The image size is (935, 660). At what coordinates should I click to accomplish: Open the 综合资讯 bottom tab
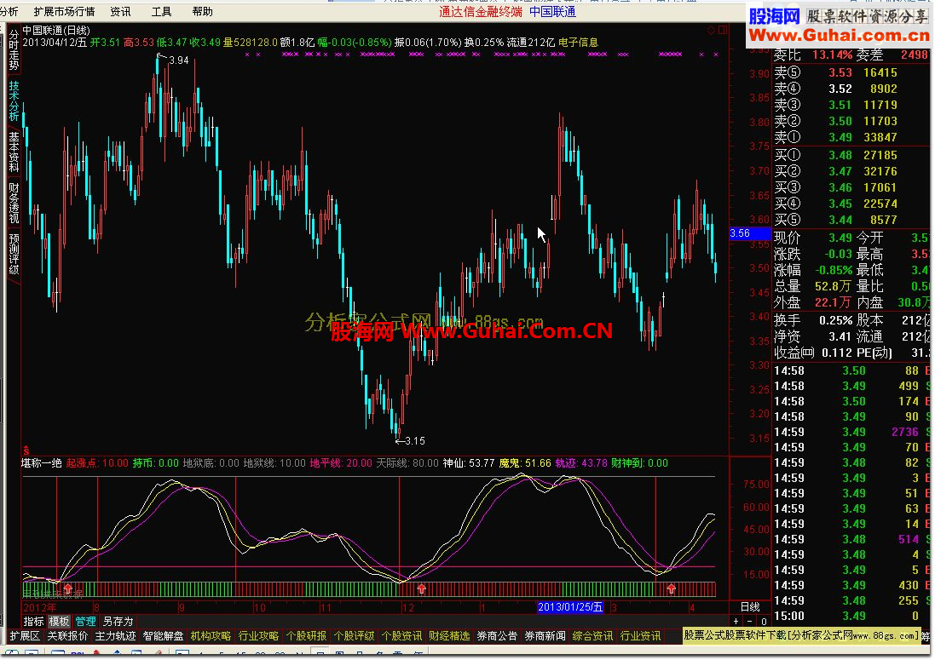[x=592, y=636]
